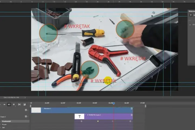Expand Warstwa 1 clip options arrow

click(42, 108)
